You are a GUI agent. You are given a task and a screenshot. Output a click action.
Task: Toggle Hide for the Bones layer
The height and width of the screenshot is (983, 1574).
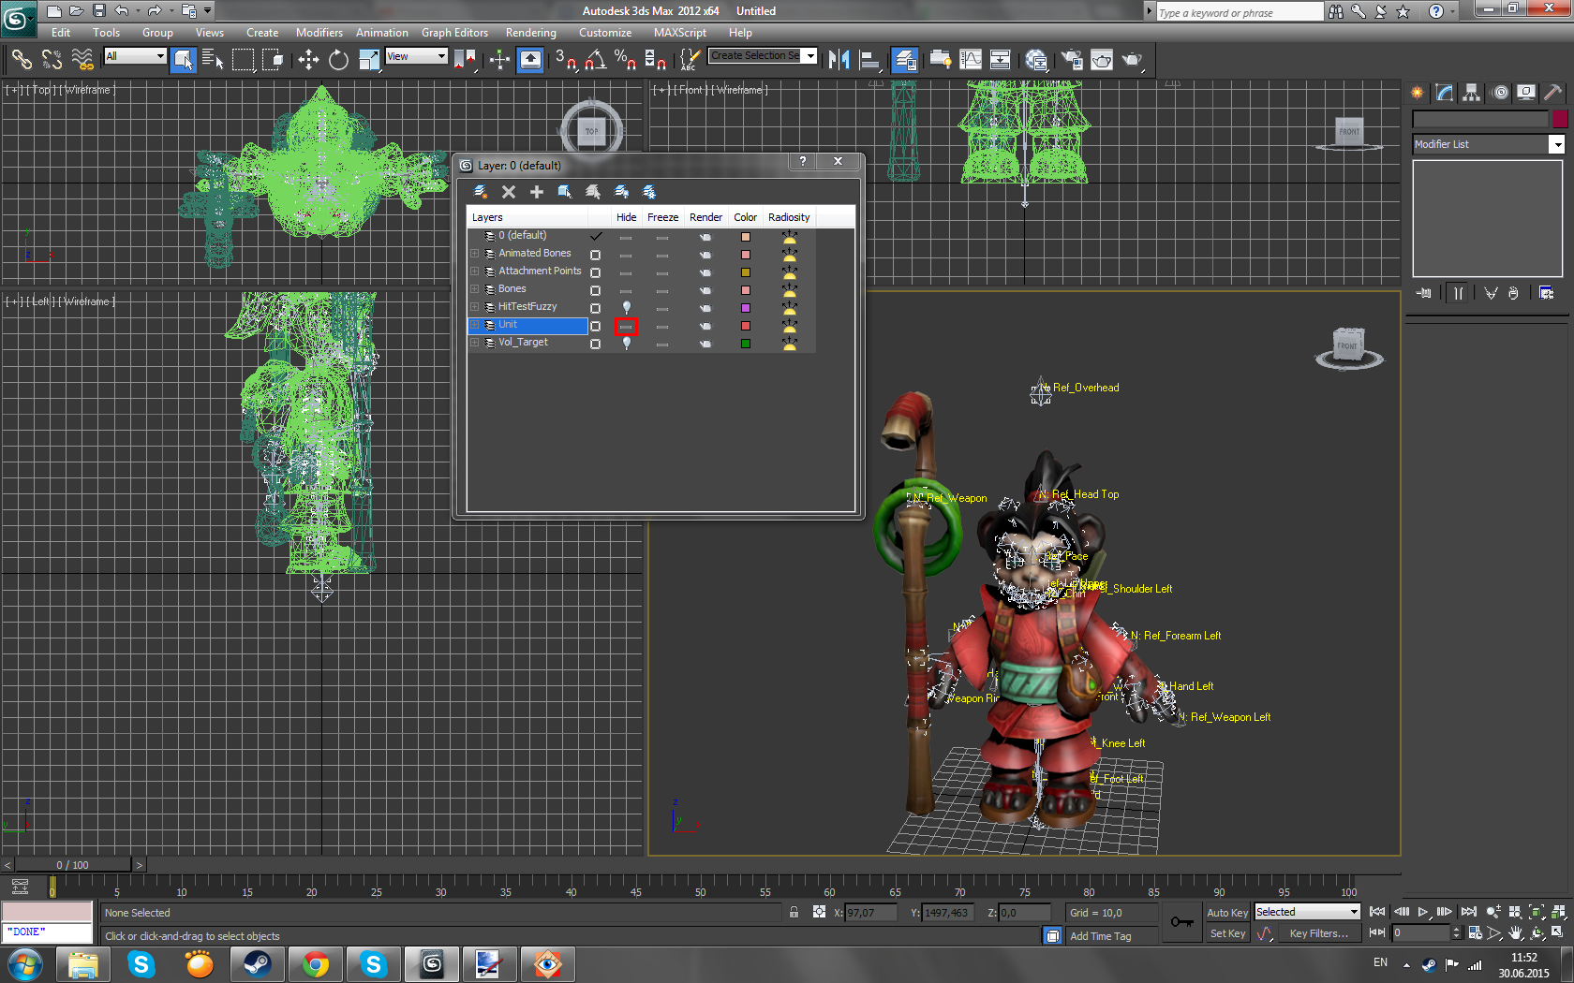point(626,289)
